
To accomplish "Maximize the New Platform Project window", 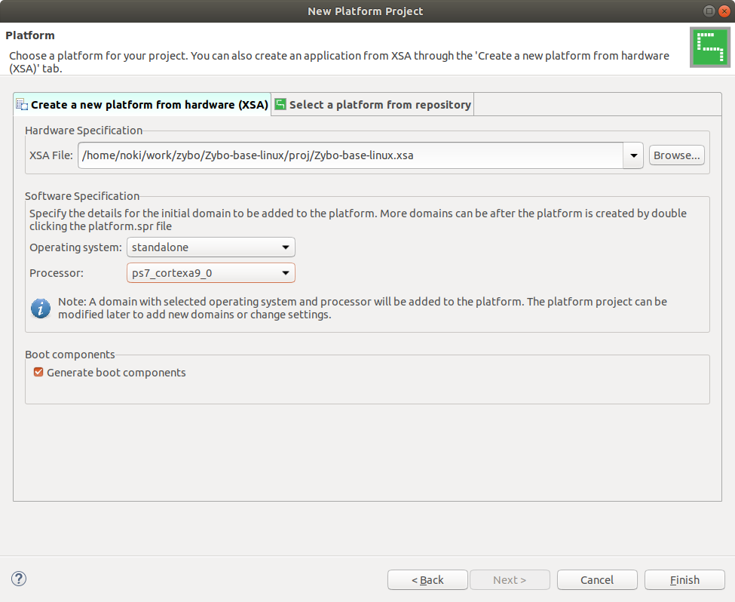I will pyautogui.click(x=709, y=11).
